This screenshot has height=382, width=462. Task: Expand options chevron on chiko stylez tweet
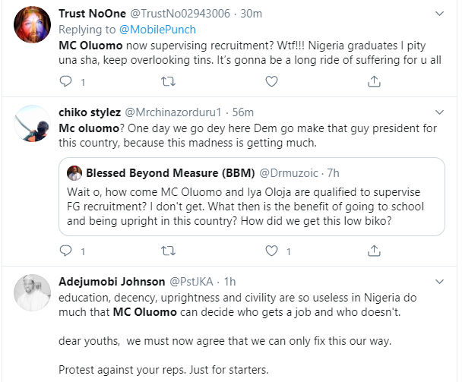coord(439,111)
